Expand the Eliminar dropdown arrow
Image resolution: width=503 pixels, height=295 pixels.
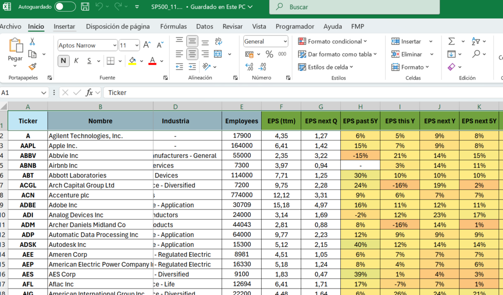(432, 54)
